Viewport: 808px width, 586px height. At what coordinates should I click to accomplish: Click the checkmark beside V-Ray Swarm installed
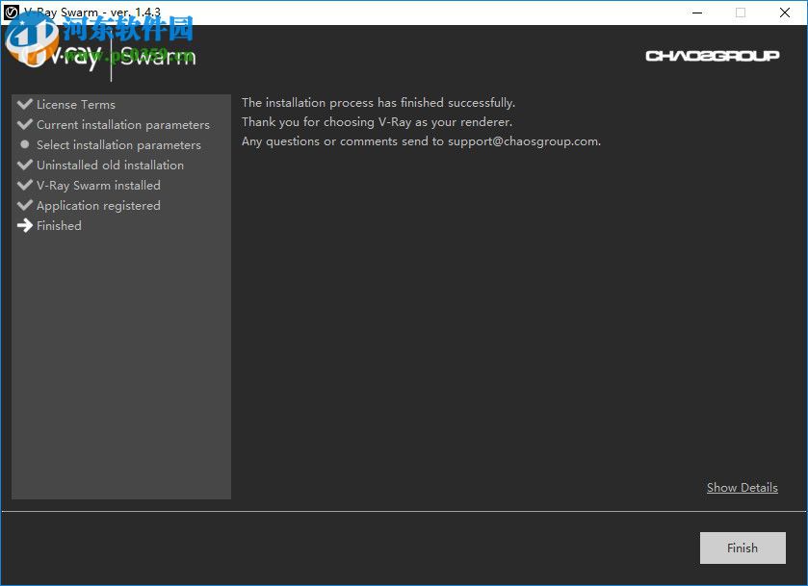point(23,185)
